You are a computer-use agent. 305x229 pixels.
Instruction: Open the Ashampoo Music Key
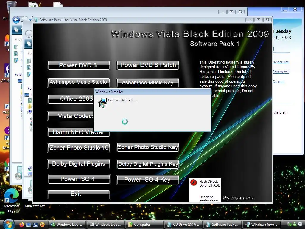148,83
